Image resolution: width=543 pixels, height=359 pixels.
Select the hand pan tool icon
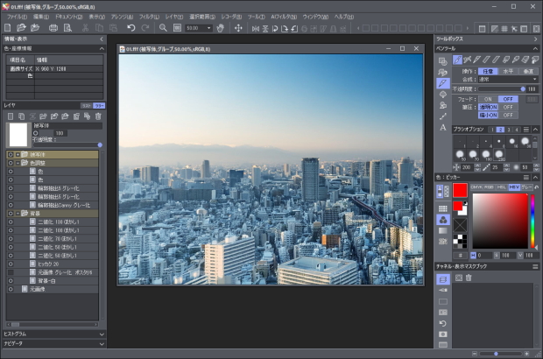221,28
